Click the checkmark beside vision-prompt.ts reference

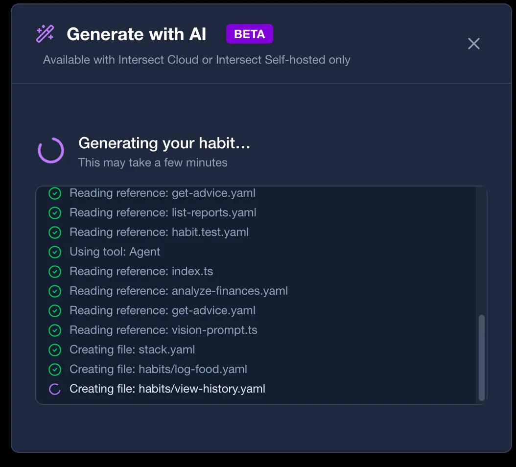coord(55,330)
